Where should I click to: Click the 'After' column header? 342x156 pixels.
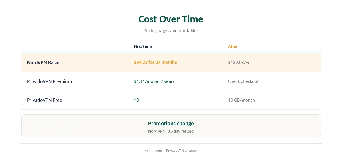click(x=233, y=46)
